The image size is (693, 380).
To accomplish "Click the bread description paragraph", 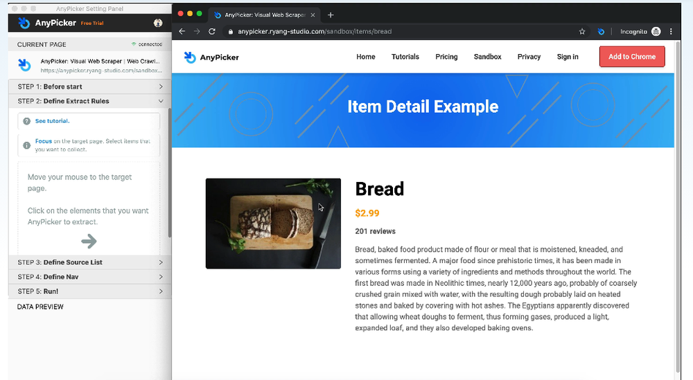I will [496, 289].
